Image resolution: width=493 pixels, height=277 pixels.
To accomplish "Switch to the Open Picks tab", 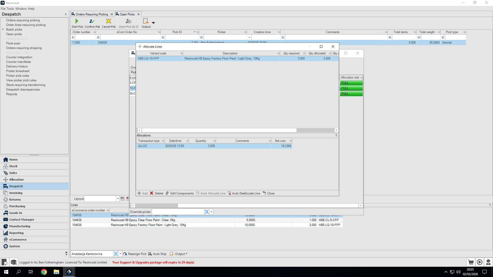I will (127, 14).
